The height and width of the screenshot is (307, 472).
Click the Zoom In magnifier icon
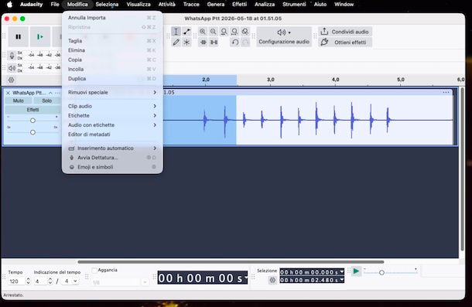tap(203, 32)
